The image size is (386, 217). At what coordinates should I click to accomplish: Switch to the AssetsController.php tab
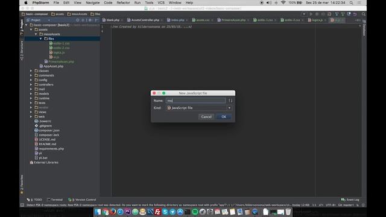point(145,20)
